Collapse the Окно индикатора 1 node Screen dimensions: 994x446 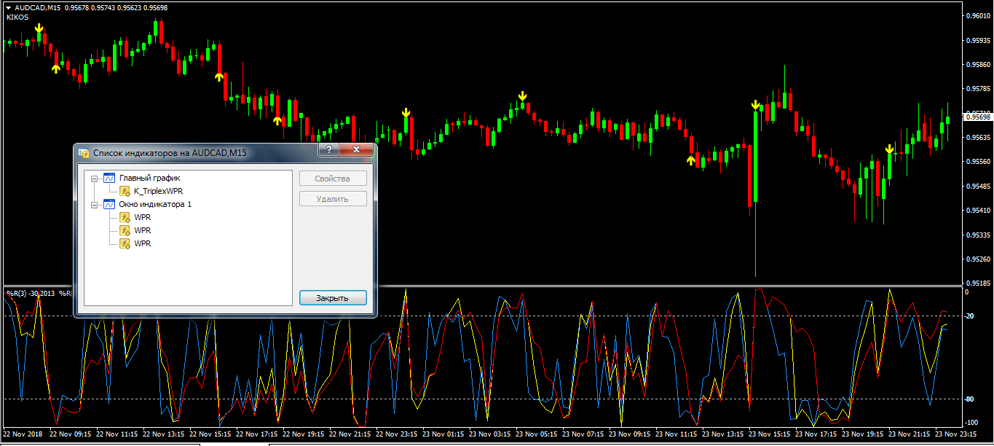pyautogui.click(x=94, y=205)
